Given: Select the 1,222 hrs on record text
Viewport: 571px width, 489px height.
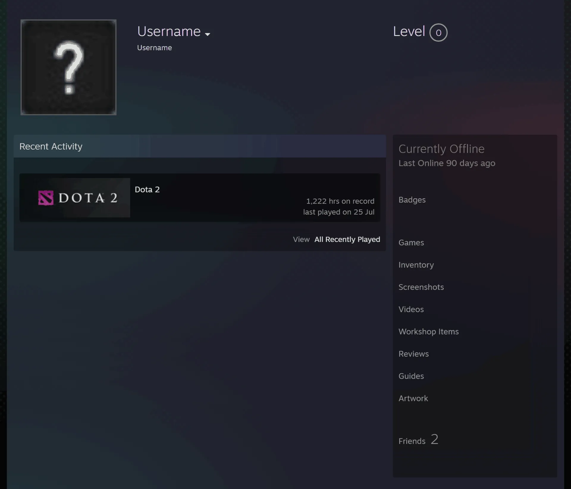Looking at the screenshot, I should click(x=340, y=201).
